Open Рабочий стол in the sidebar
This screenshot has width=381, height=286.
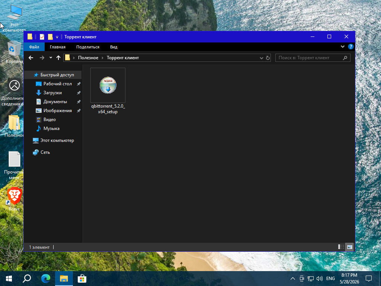(x=58, y=84)
